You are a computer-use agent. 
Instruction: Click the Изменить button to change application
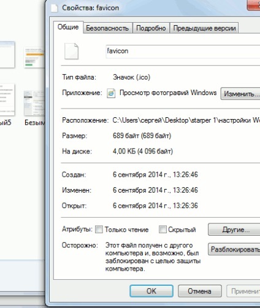240,94
